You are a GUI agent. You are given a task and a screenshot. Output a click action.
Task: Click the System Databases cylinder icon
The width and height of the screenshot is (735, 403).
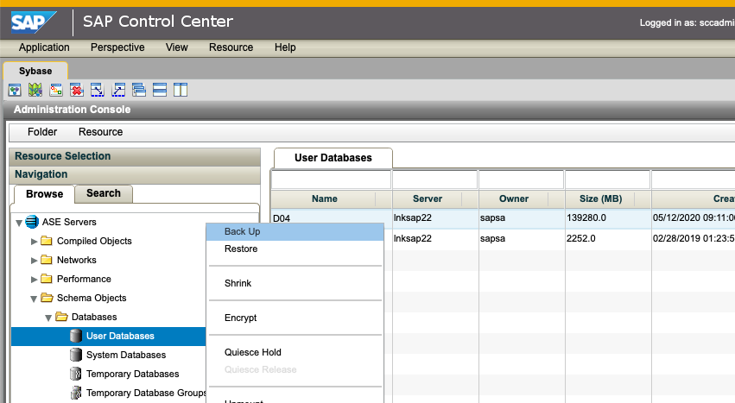tap(76, 355)
